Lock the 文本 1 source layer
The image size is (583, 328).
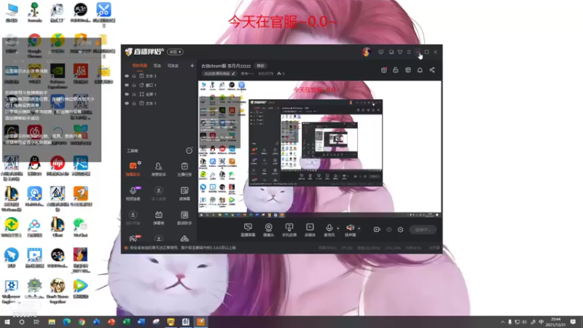tap(134, 104)
